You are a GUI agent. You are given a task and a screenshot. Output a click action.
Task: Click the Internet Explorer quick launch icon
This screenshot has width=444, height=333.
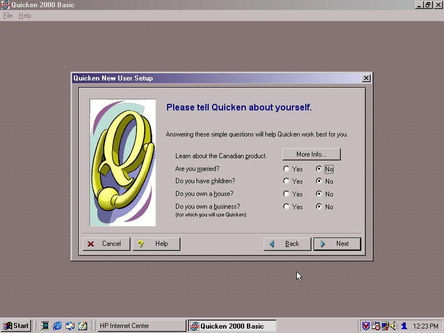coord(57,326)
